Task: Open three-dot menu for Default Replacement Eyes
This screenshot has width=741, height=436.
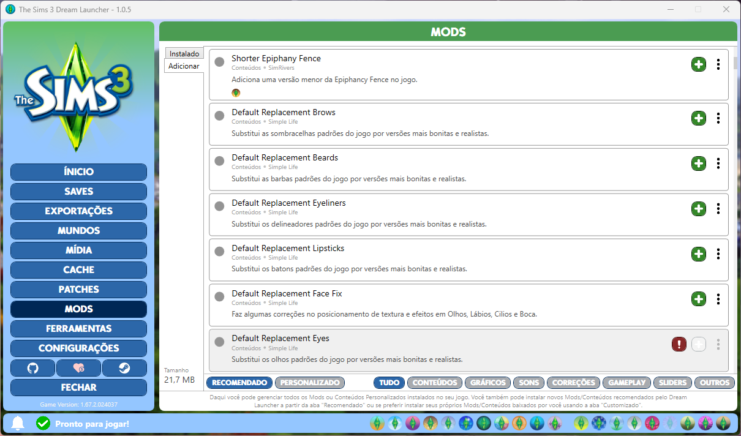Action: tap(718, 344)
